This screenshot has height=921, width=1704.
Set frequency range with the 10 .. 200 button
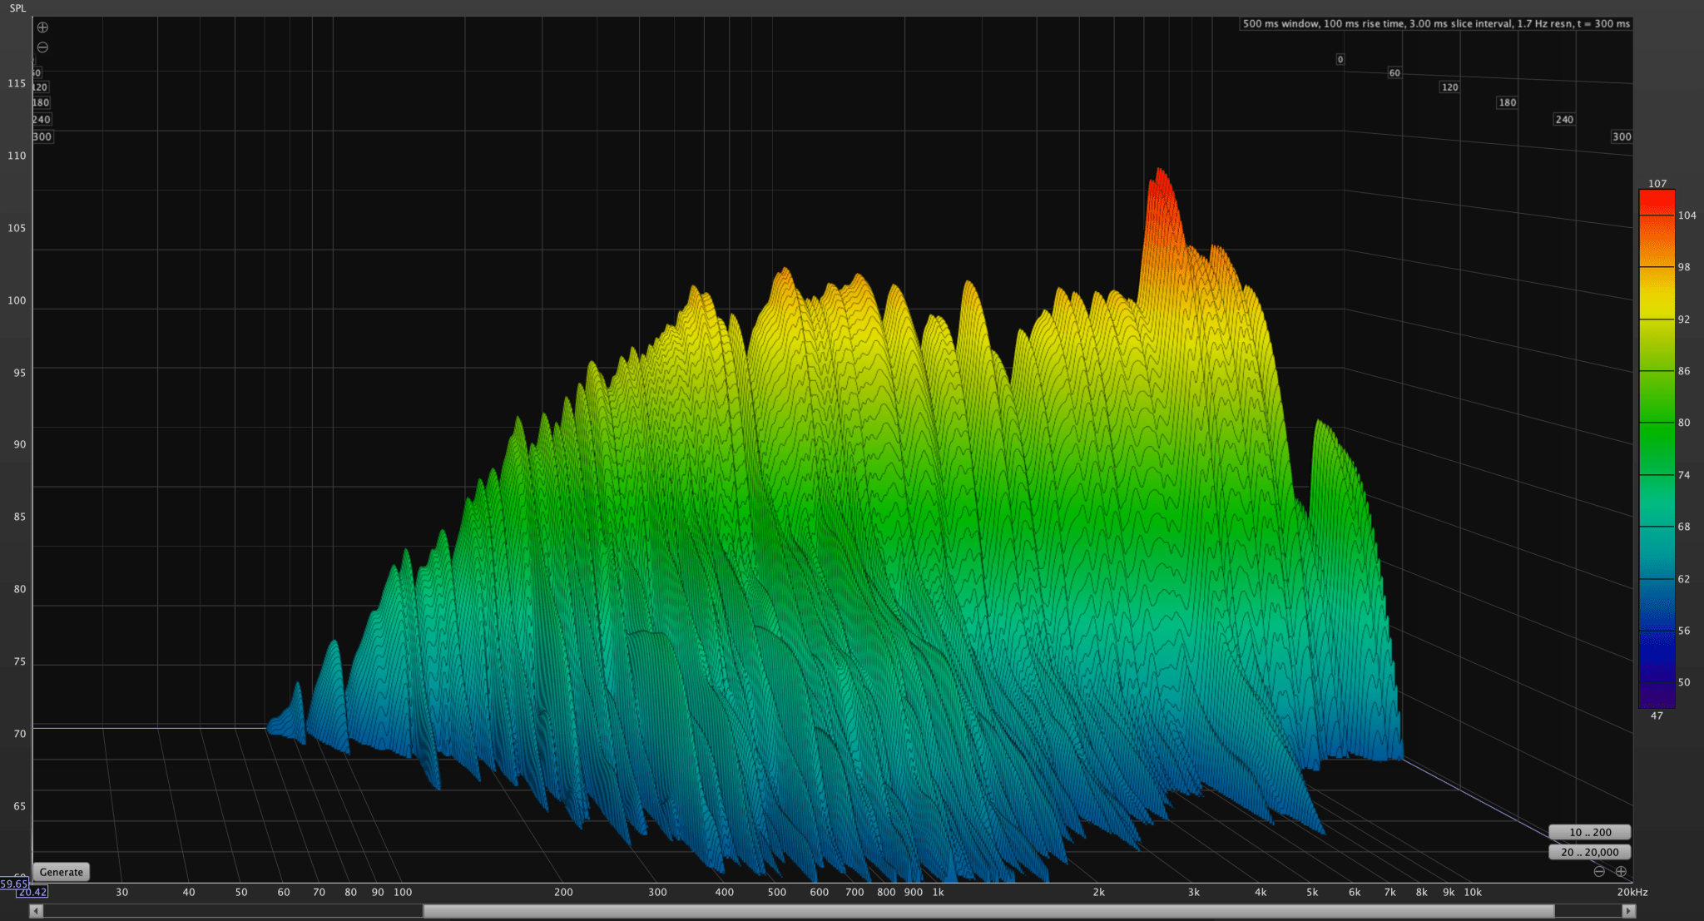[1590, 832]
